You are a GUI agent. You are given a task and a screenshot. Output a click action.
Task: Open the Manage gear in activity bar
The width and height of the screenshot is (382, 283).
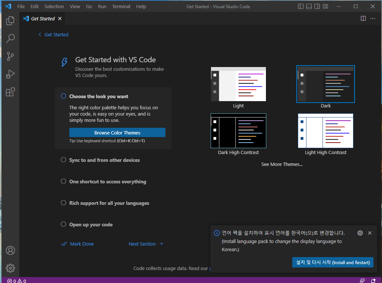pyautogui.click(x=10, y=268)
